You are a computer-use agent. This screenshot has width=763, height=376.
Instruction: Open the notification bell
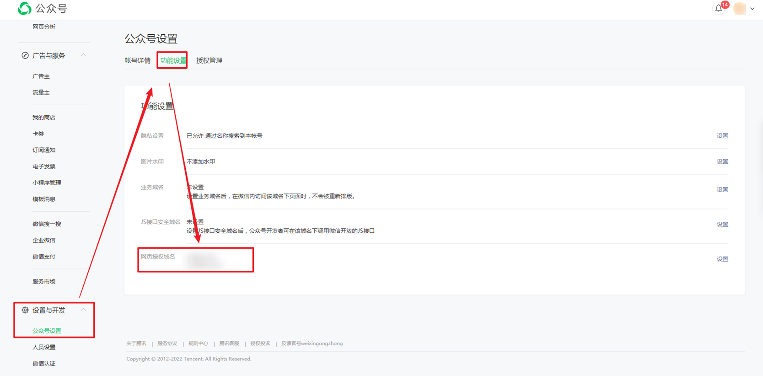click(719, 8)
